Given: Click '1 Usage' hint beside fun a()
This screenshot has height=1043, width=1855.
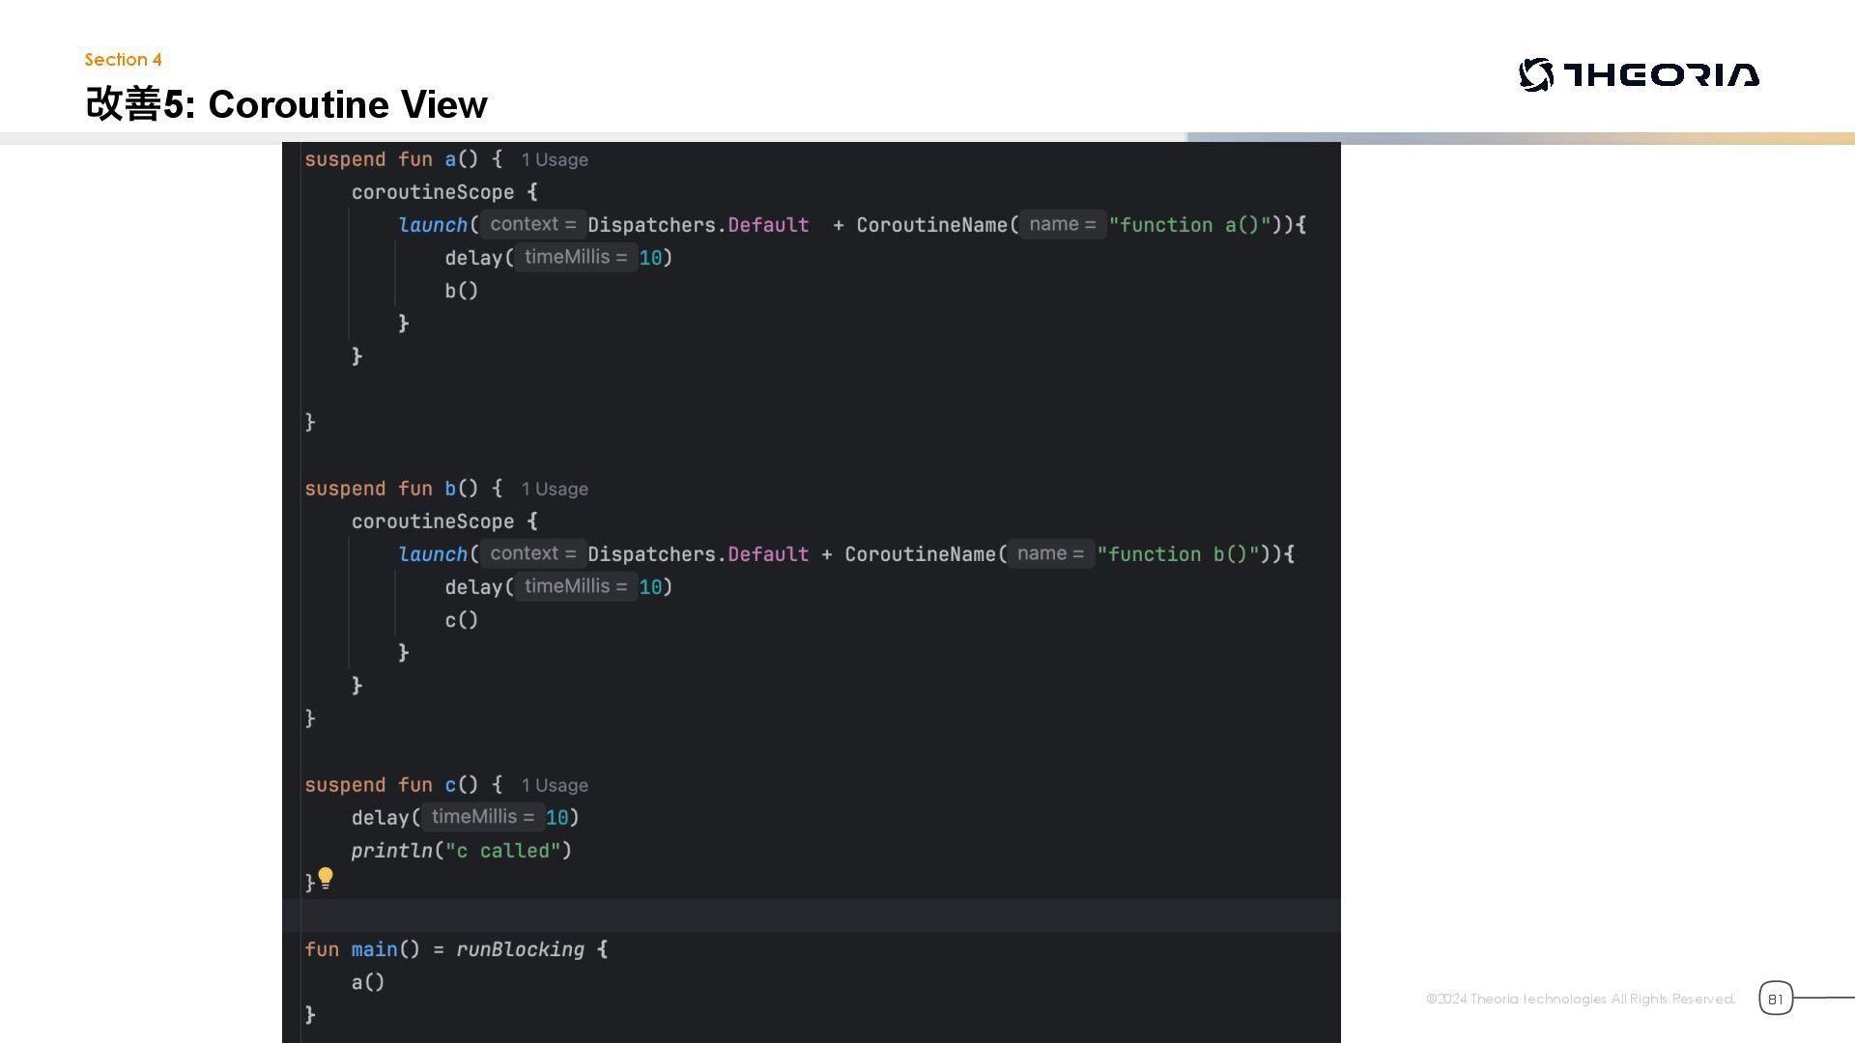Looking at the screenshot, I should [555, 160].
